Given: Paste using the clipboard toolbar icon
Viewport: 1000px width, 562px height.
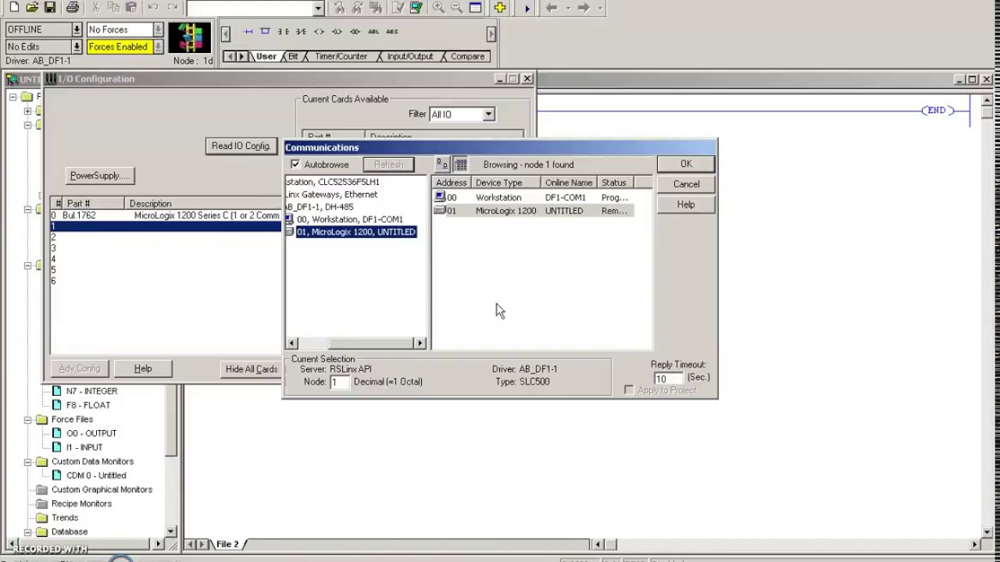Looking at the screenshot, I should tap(131, 8).
